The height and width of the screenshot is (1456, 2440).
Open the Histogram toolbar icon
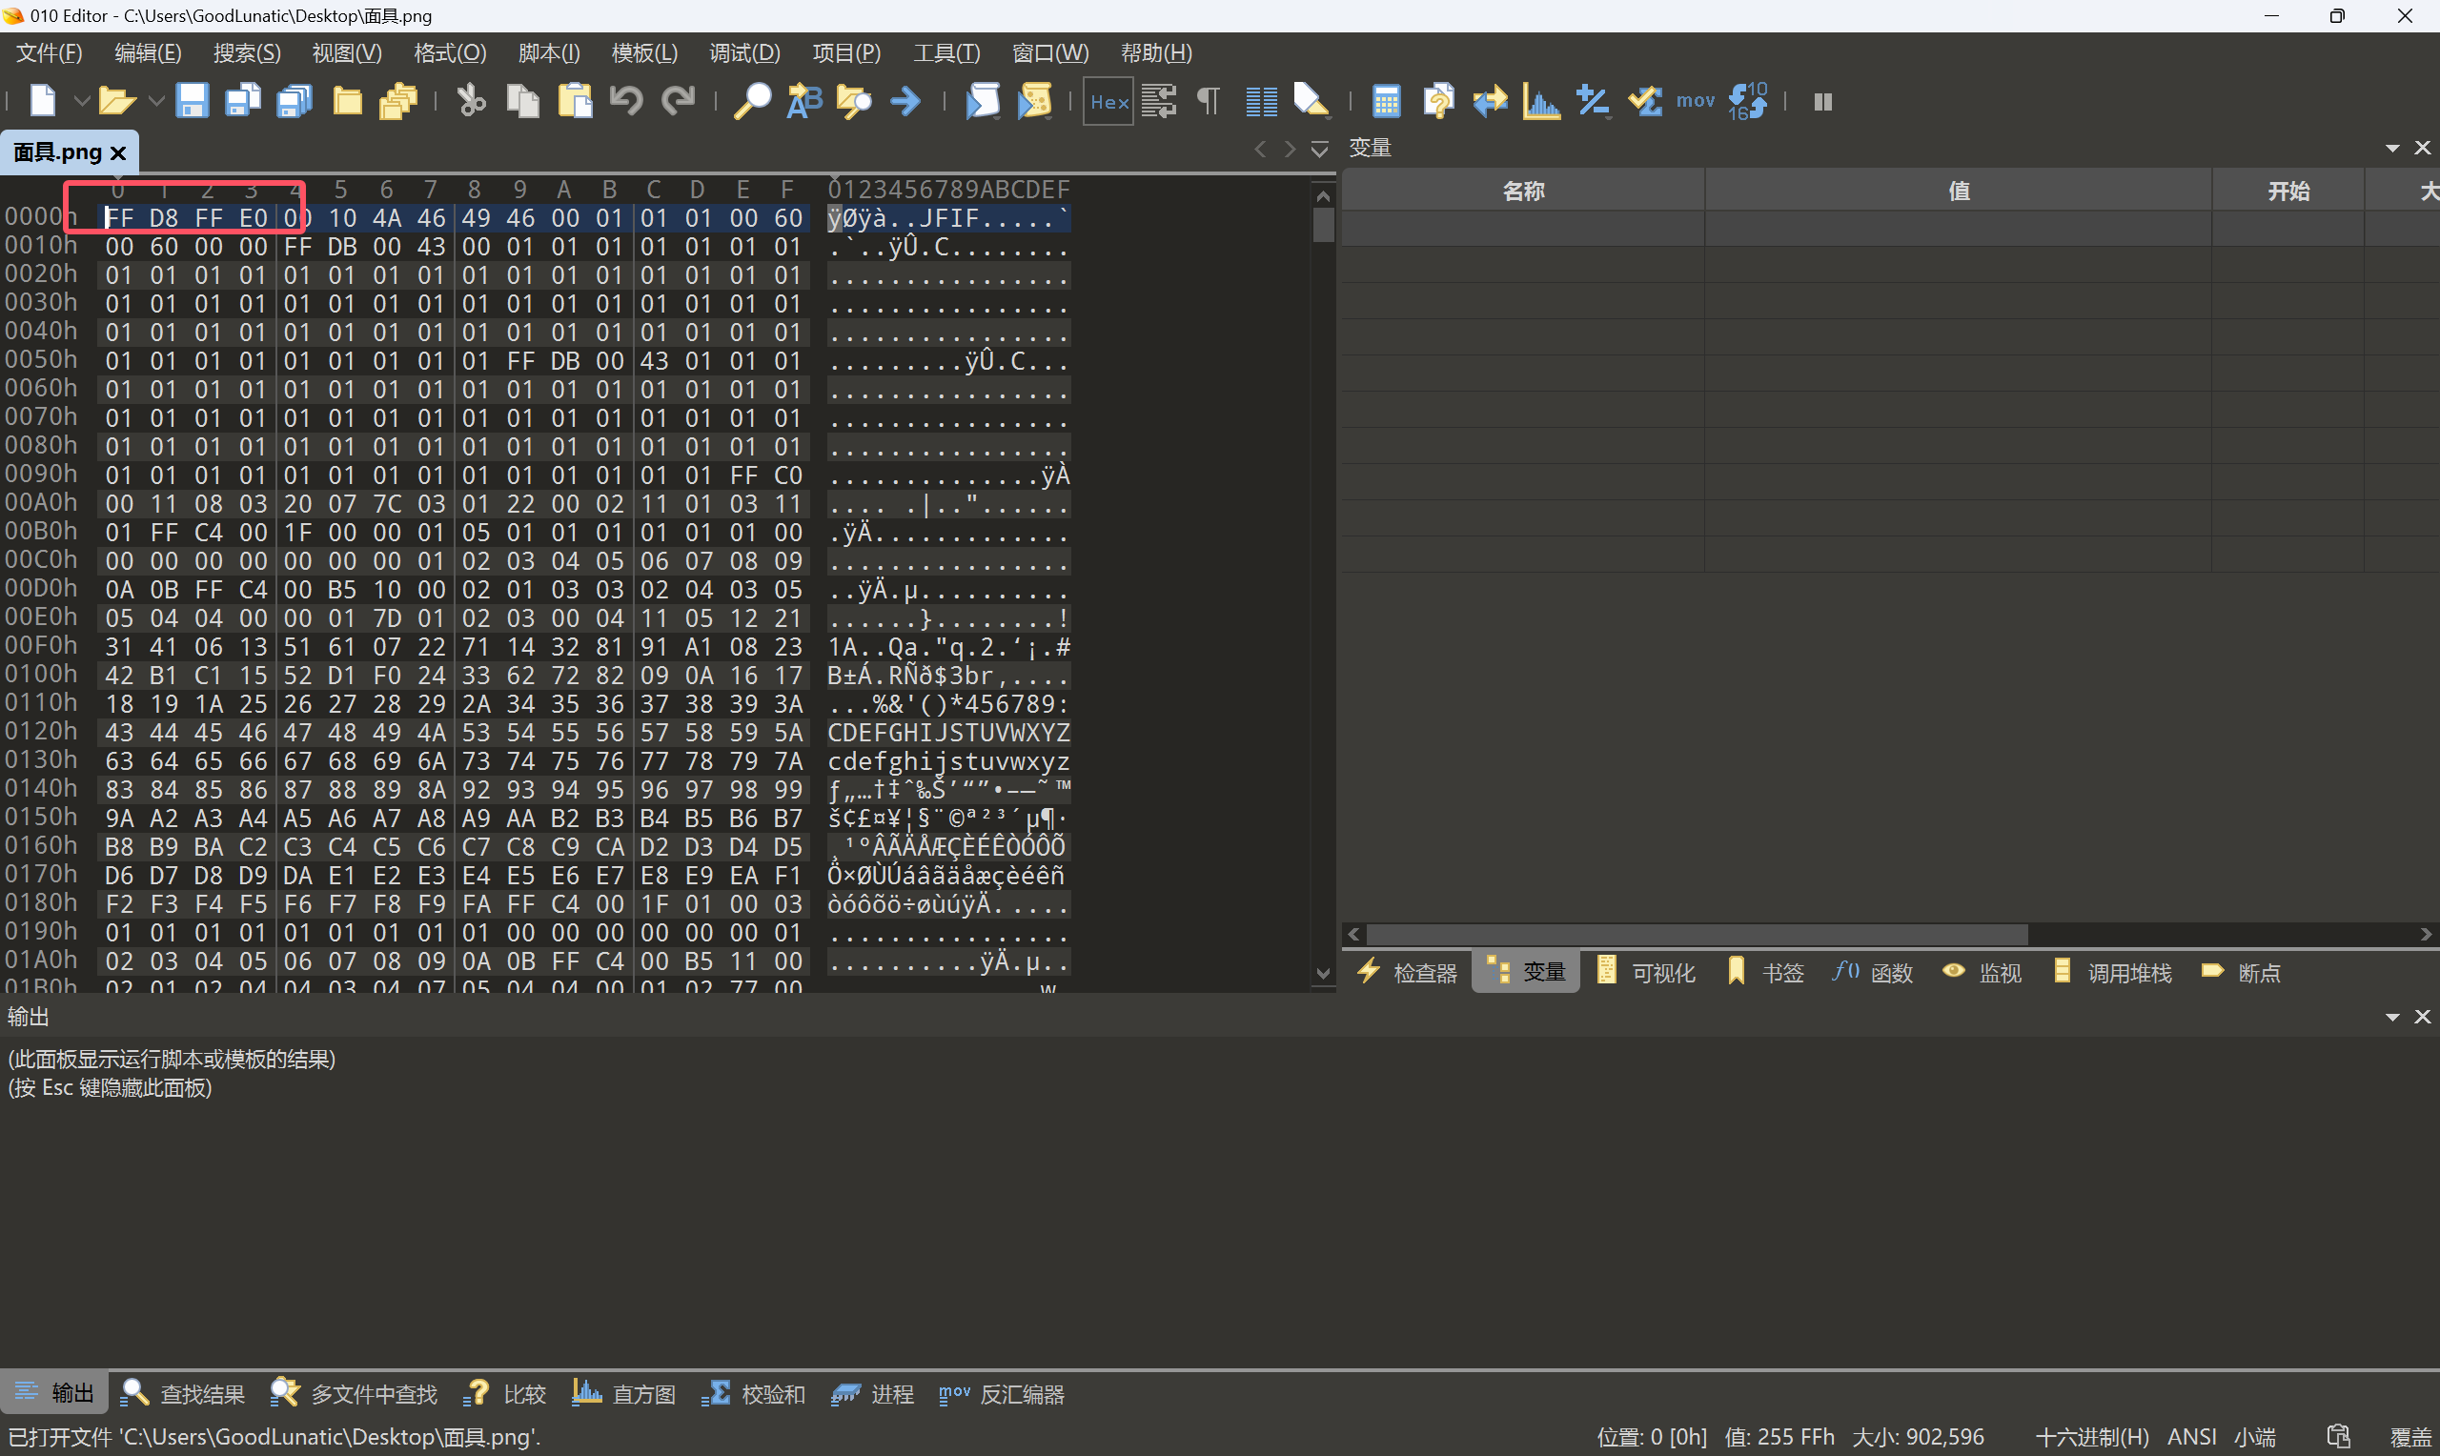coord(1541,101)
